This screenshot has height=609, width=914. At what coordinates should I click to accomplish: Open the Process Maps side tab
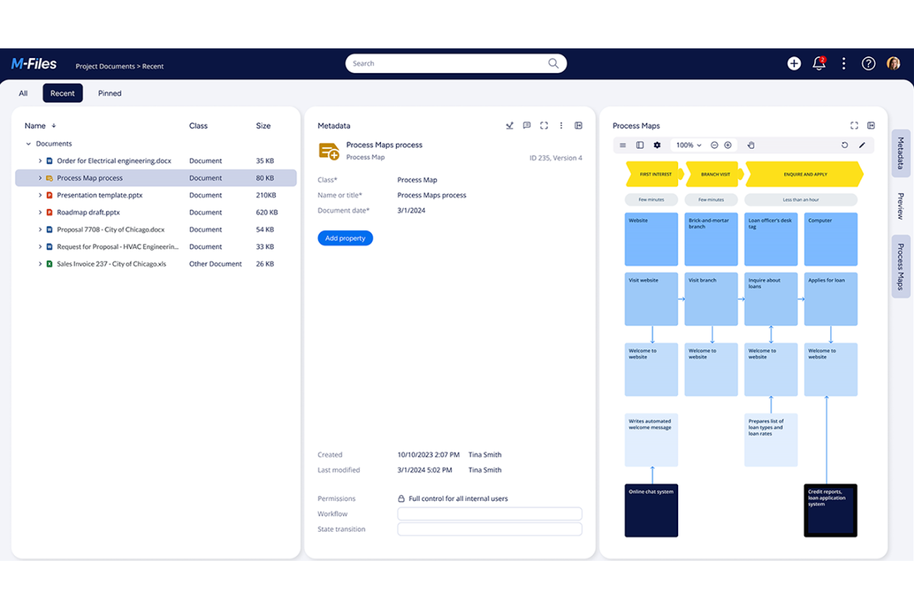pos(900,267)
